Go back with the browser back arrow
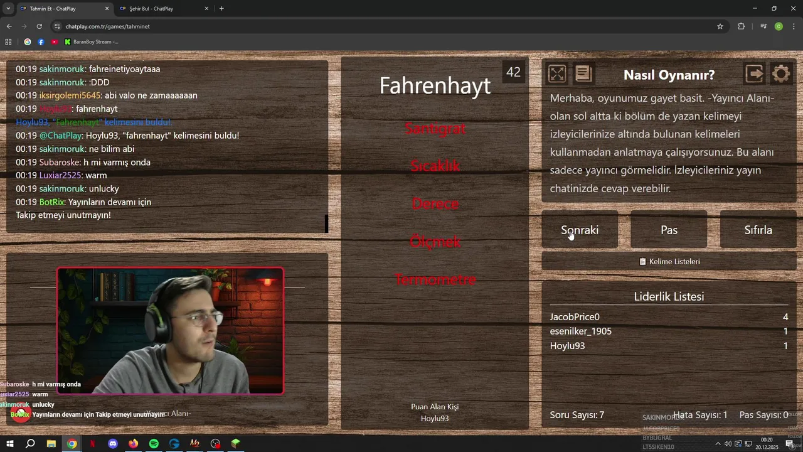 (9, 26)
